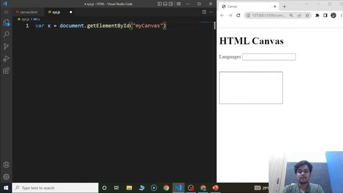Open the VS Code hamburger menu
Image resolution: width=343 pixels, height=193 pixels.
pyautogui.click(x=6, y=12)
